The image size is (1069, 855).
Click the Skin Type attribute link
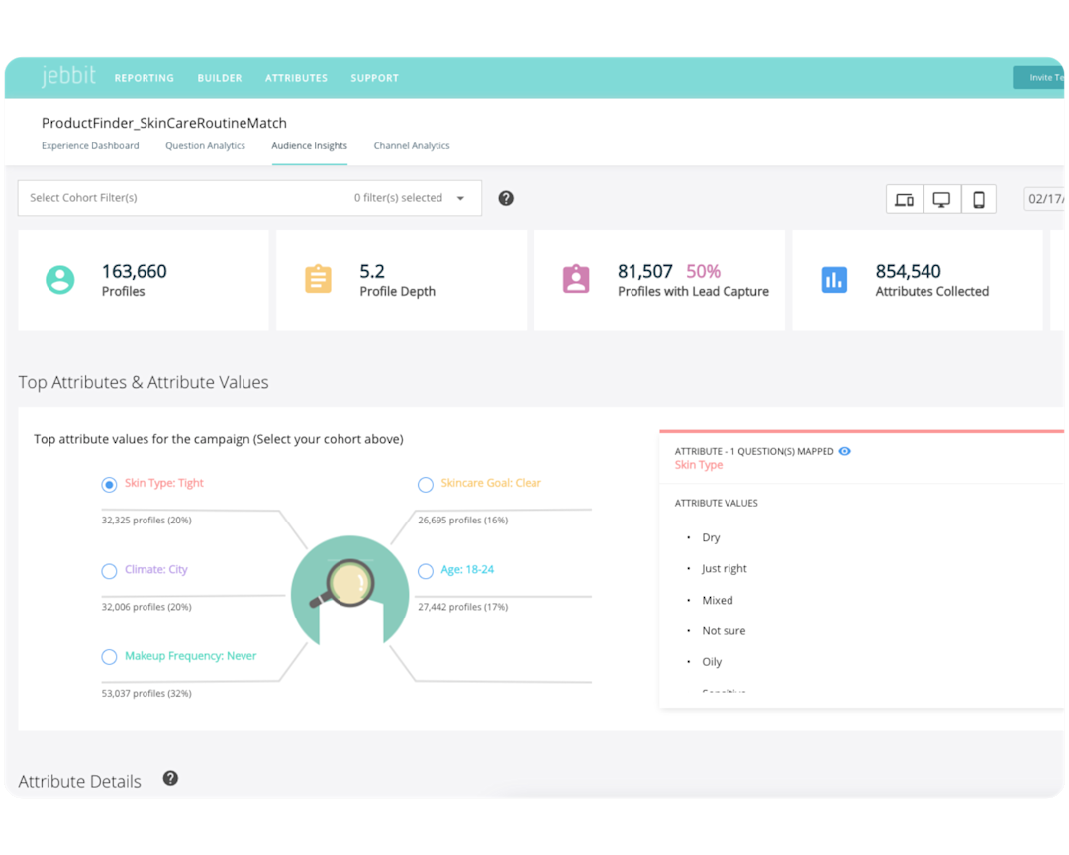(x=699, y=465)
